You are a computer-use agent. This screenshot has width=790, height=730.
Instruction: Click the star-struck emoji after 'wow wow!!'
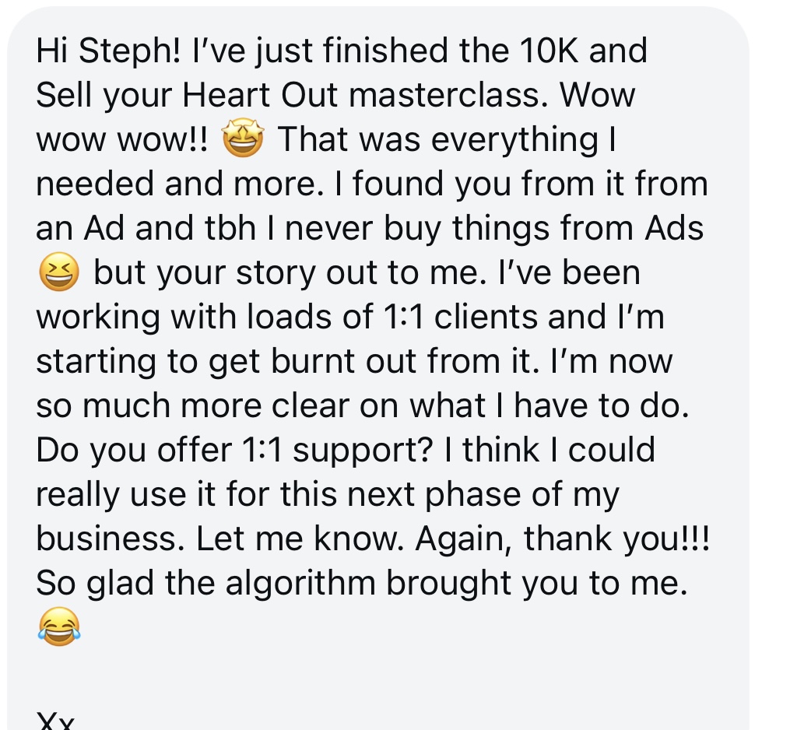point(243,139)
